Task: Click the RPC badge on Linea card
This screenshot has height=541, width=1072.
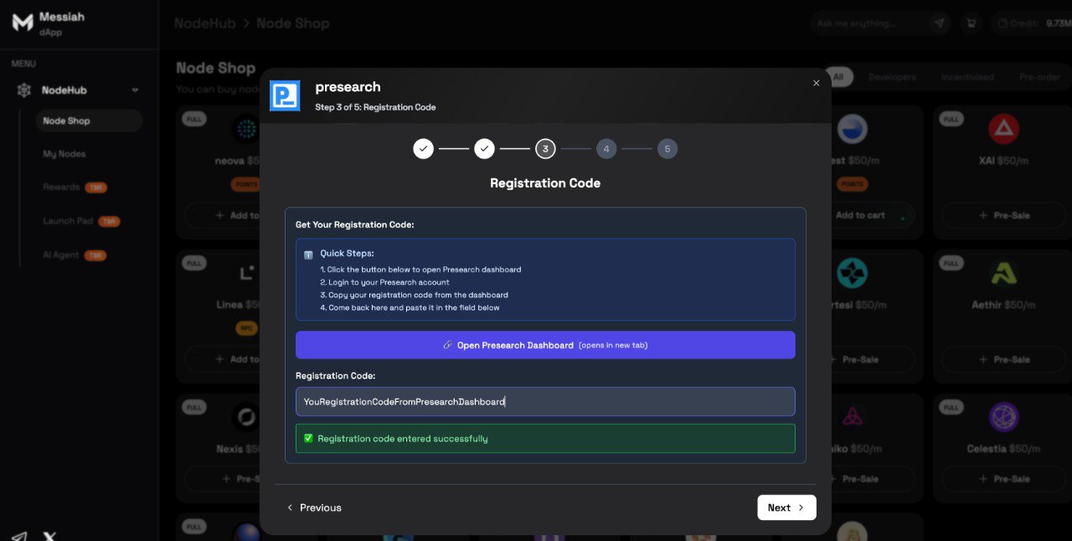Action: [247, 328]
